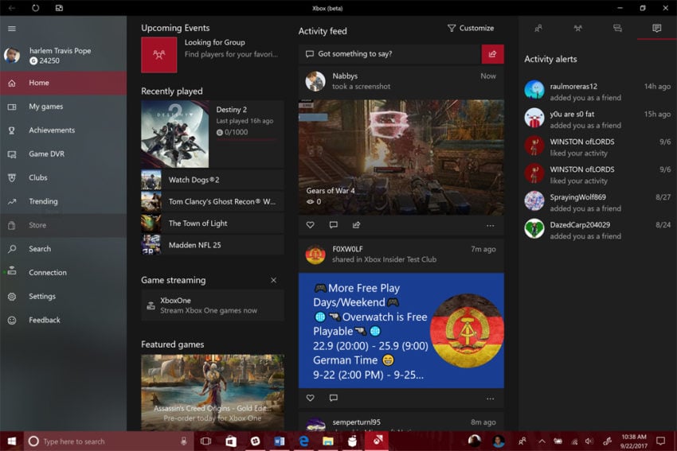Viewport: 677px width, 451px height.
Task: Click the back arrow in title bar
Action: (12, 8)
